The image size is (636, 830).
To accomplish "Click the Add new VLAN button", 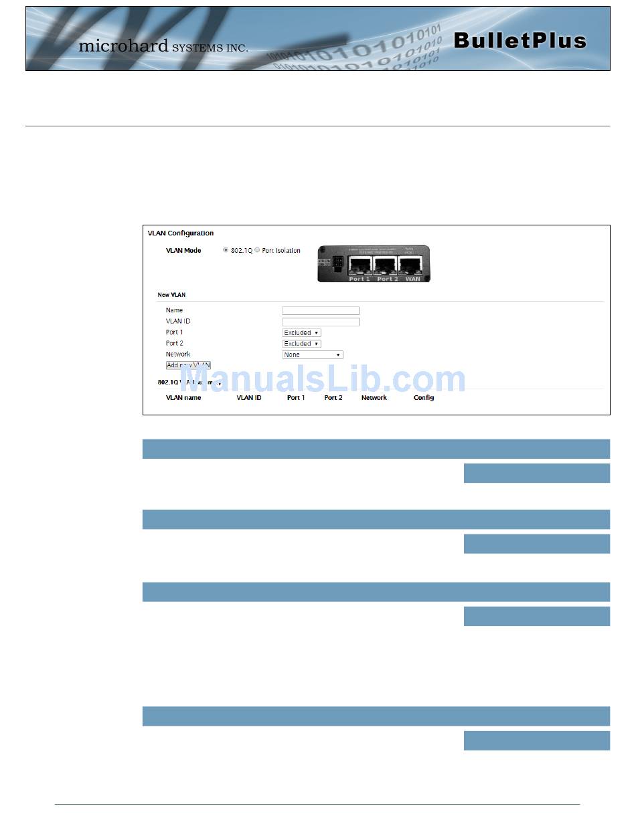I will [x=189, y=365].
